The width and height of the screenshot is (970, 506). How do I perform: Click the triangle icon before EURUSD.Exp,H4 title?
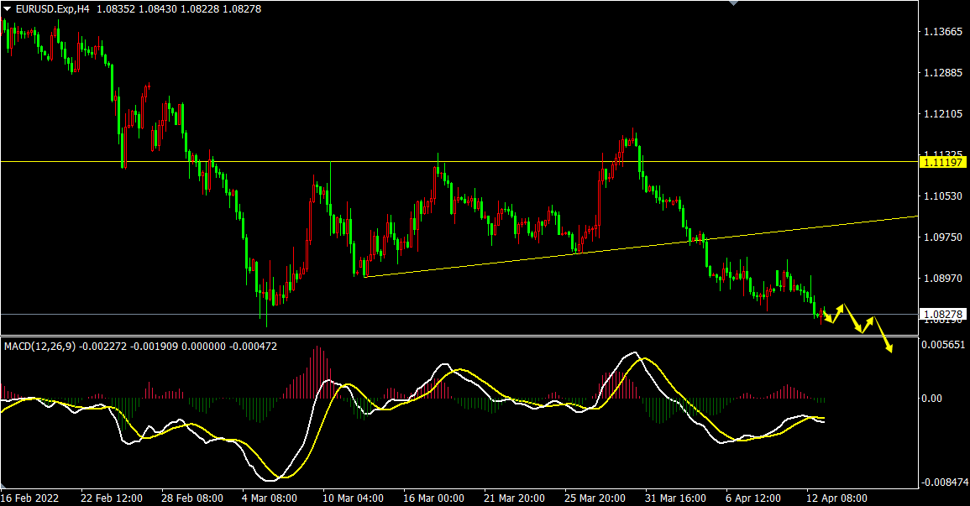click(x=8, y=8)
